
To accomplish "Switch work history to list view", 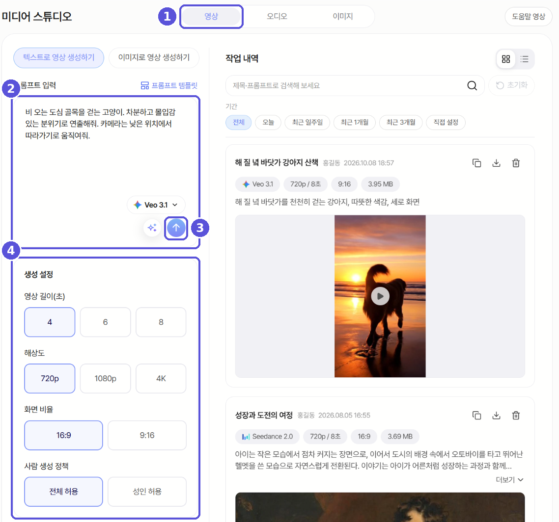I will (525, 59).
